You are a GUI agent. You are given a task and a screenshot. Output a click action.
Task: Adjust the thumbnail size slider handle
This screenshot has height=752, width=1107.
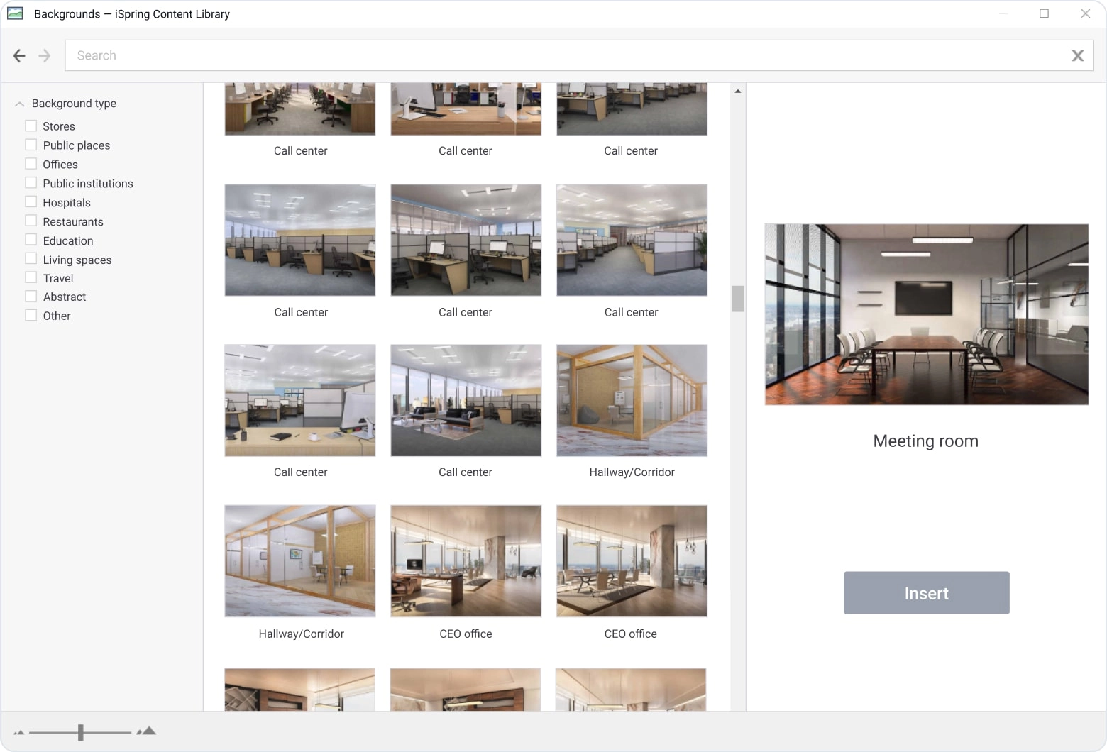click(x=81, y=732)
